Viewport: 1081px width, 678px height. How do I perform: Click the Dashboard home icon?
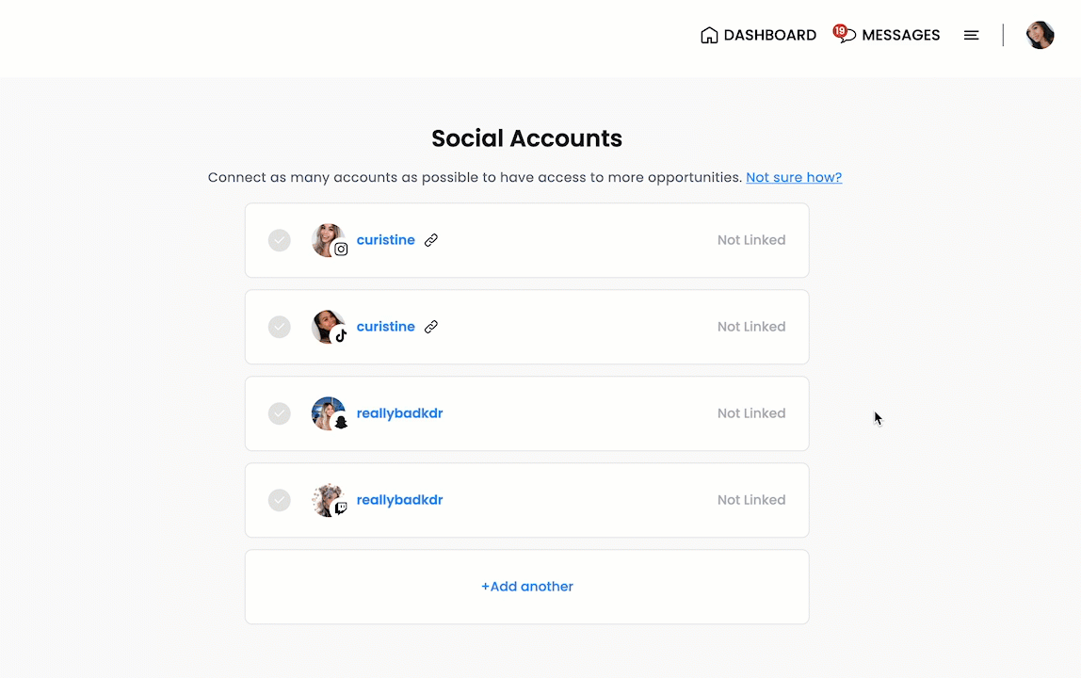pyautogui.click(x=709, y=35)
